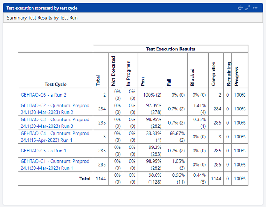Open the gadget's three-dot more options menu
The image size is (266, 207).
click(255, 8)
